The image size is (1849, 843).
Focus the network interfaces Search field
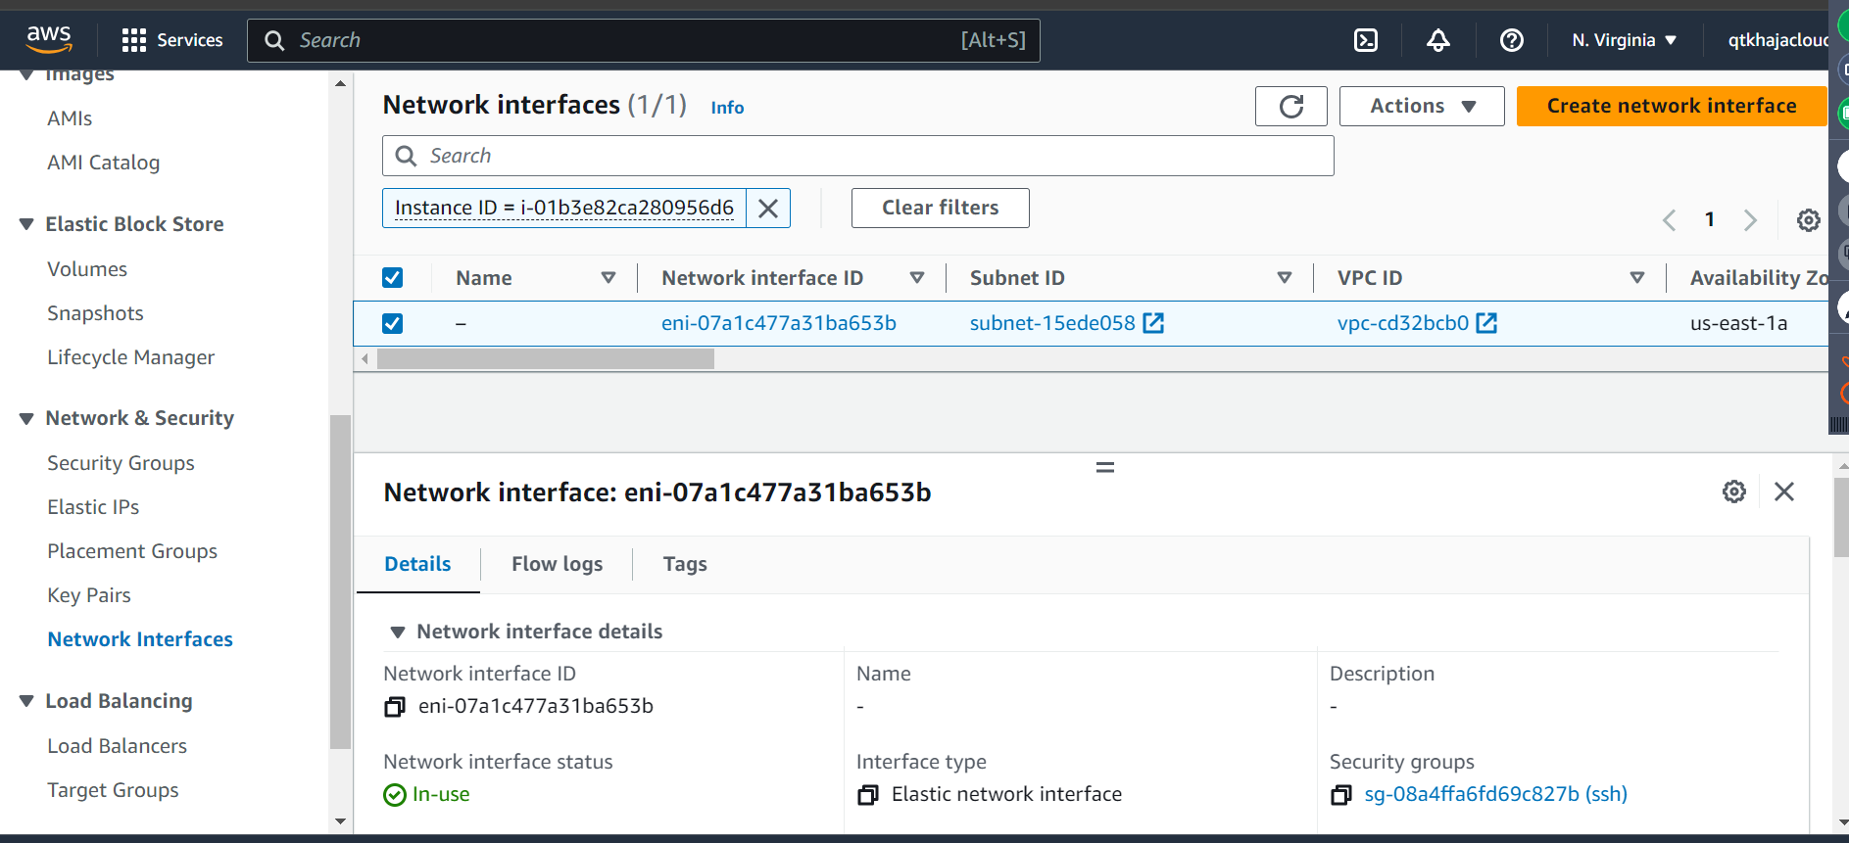(x=857, y=156)
